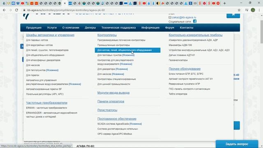Open Блоки питания БПР, БПС, БПРС

click(x=186, y=74)
